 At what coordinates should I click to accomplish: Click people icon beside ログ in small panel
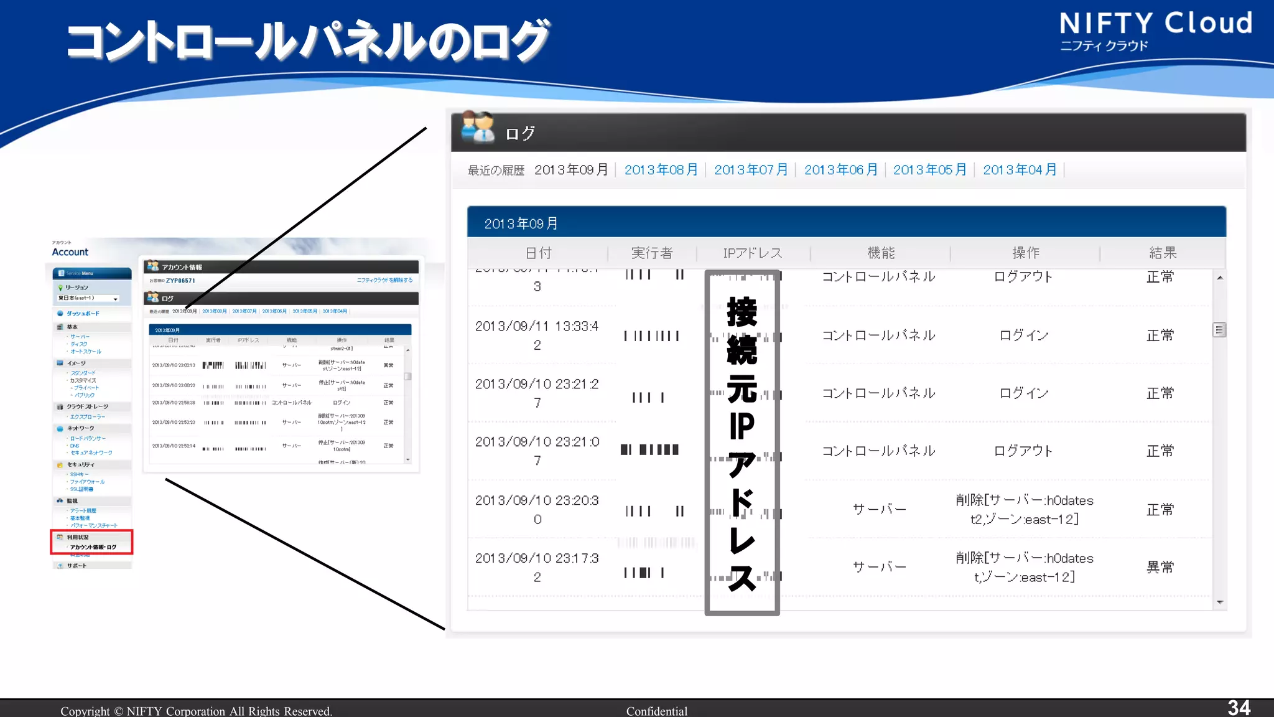pos(153,298)
